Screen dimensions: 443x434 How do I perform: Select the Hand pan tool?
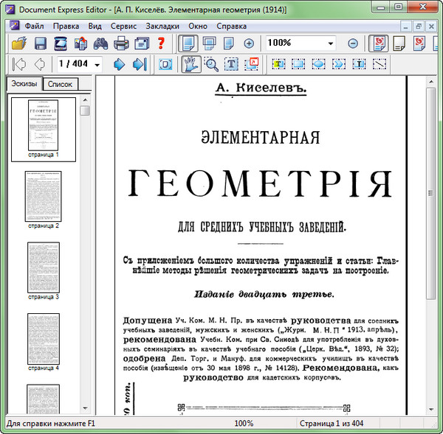pyautogui.click(x=192, y=64)
